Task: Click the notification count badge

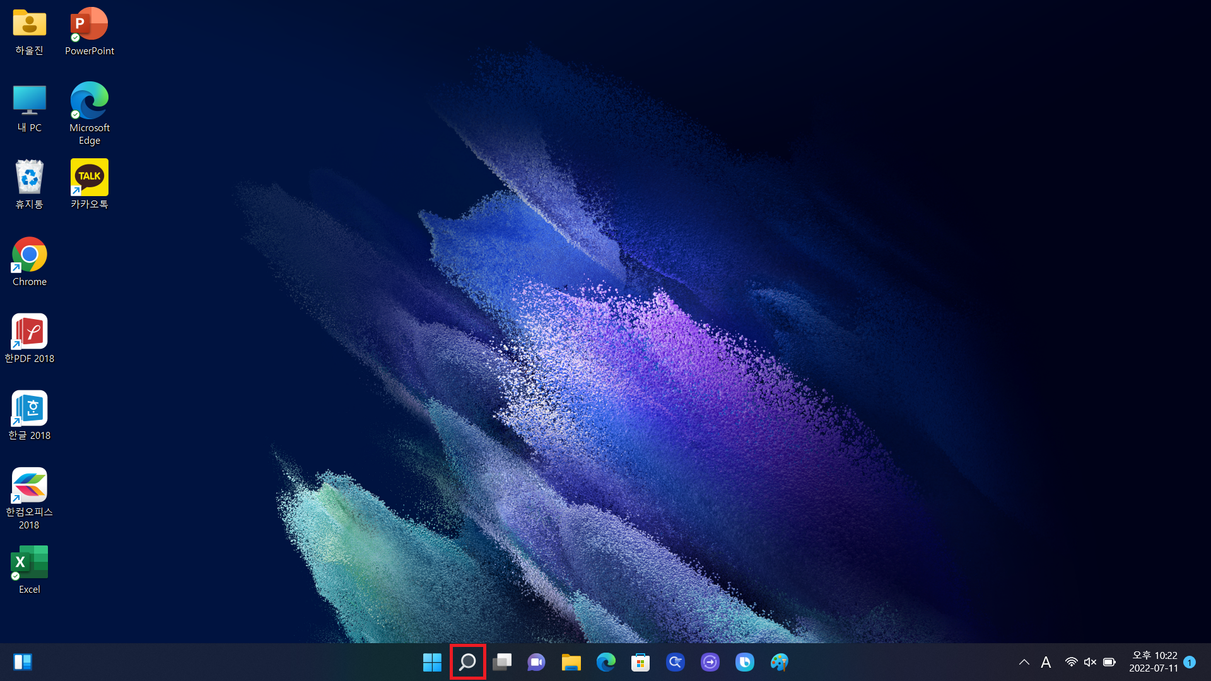Action: pos(1190,662)
